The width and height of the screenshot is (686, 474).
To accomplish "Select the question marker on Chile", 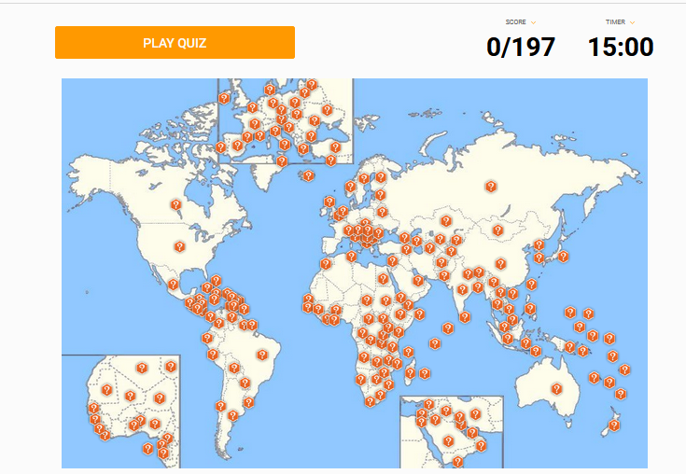I will pos(221,406).
